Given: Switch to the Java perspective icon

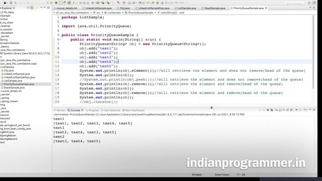Looking at the screenshot, I should click(x=314, y=3).
